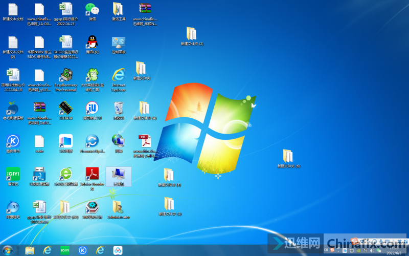The height and width of the screenshot is (256, 409).
Task: Select the 阿里旺旺 blue droplet icon
Action: (x=13, y=209)
